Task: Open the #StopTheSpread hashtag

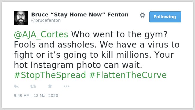Action: pos(50,75)
